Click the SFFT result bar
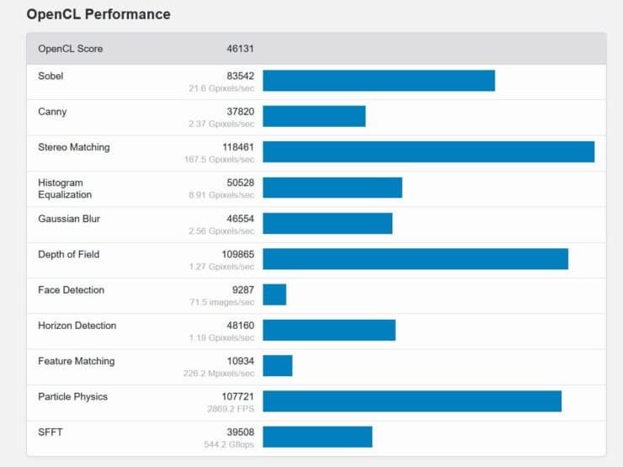Viewport: 623px width, 467px height. point(317,437)
